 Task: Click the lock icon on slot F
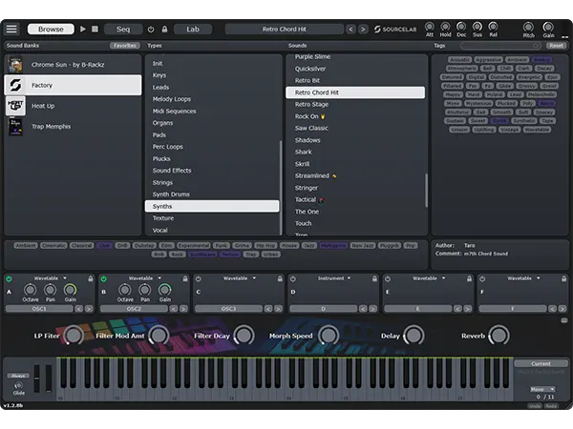coord(563,278)
